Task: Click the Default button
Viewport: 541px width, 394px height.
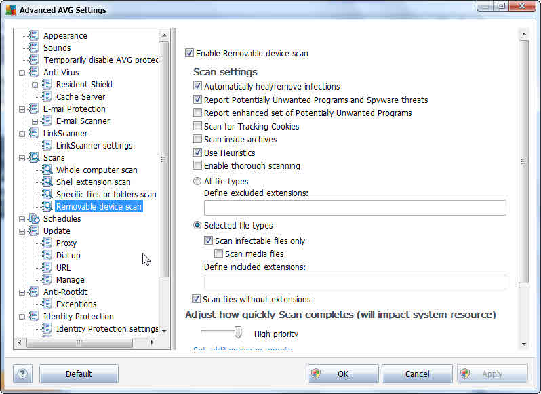Action: coord(79,374)
